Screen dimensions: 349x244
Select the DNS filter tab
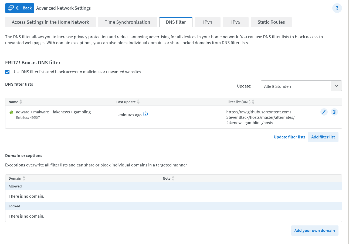[176, 22]
